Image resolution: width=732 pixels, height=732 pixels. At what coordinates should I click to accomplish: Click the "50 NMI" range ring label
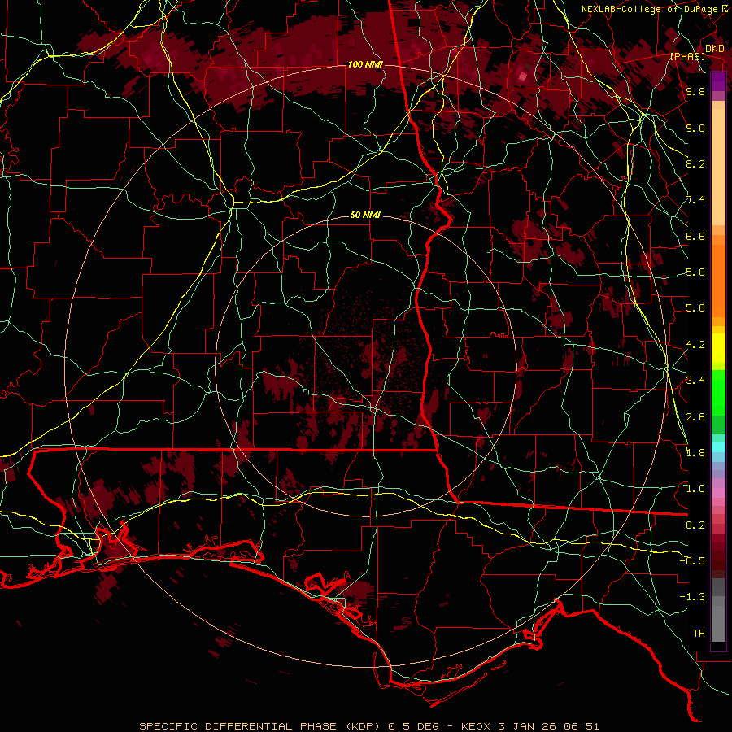coord(365,215)
